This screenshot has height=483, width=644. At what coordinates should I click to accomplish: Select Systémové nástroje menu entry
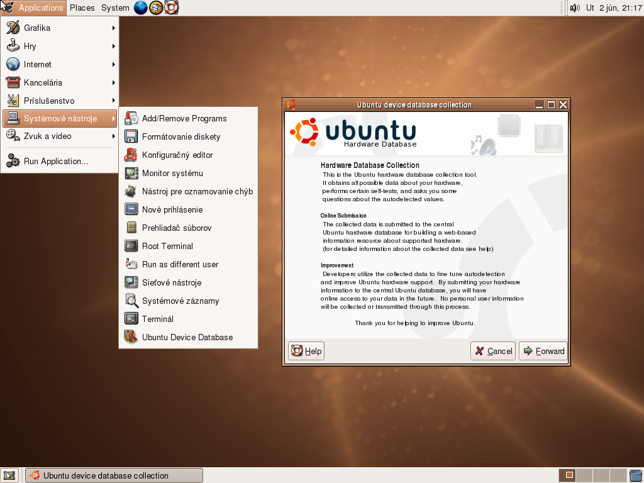click(x=60, y=118)
